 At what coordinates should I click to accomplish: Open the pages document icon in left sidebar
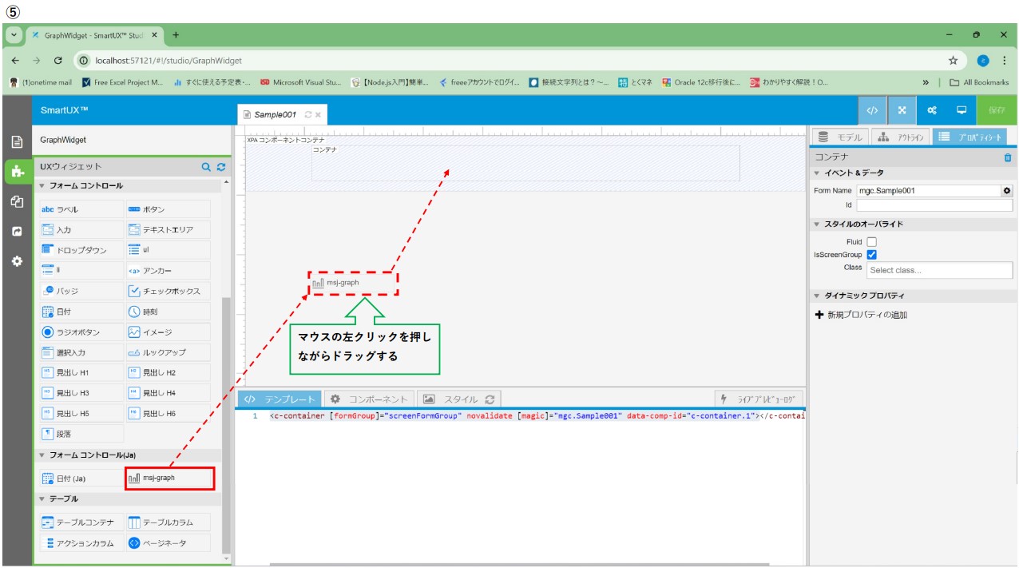(17, 141)
